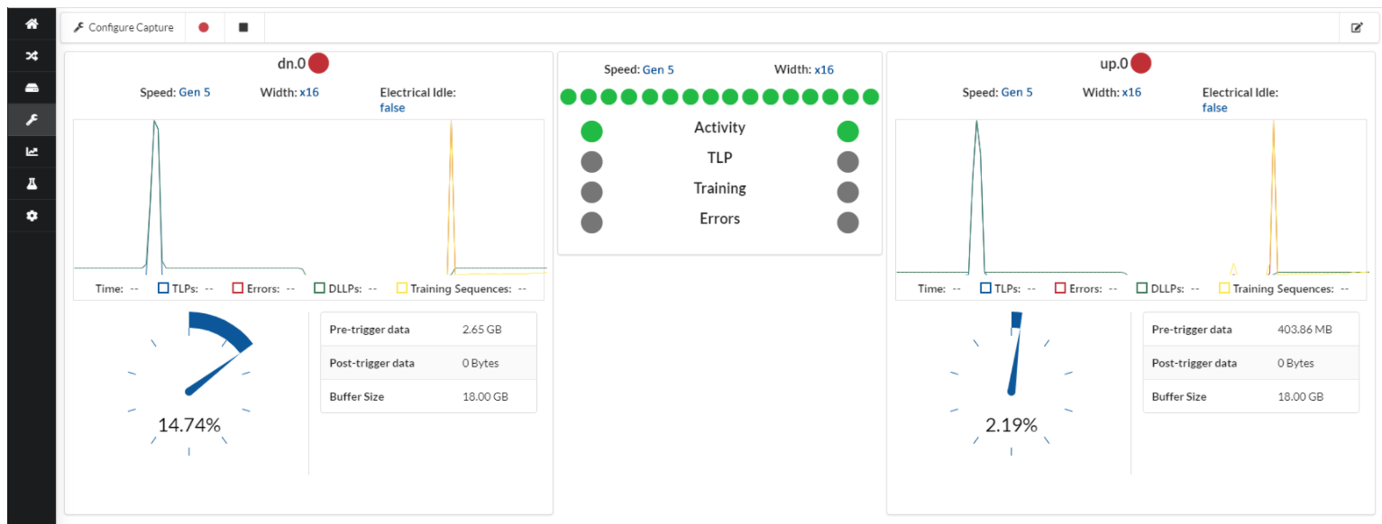This screenshot has width=1382, height=524.
Task: Select dn.0 Buffer Size 18.00 GB value
Action: [485, 396]
